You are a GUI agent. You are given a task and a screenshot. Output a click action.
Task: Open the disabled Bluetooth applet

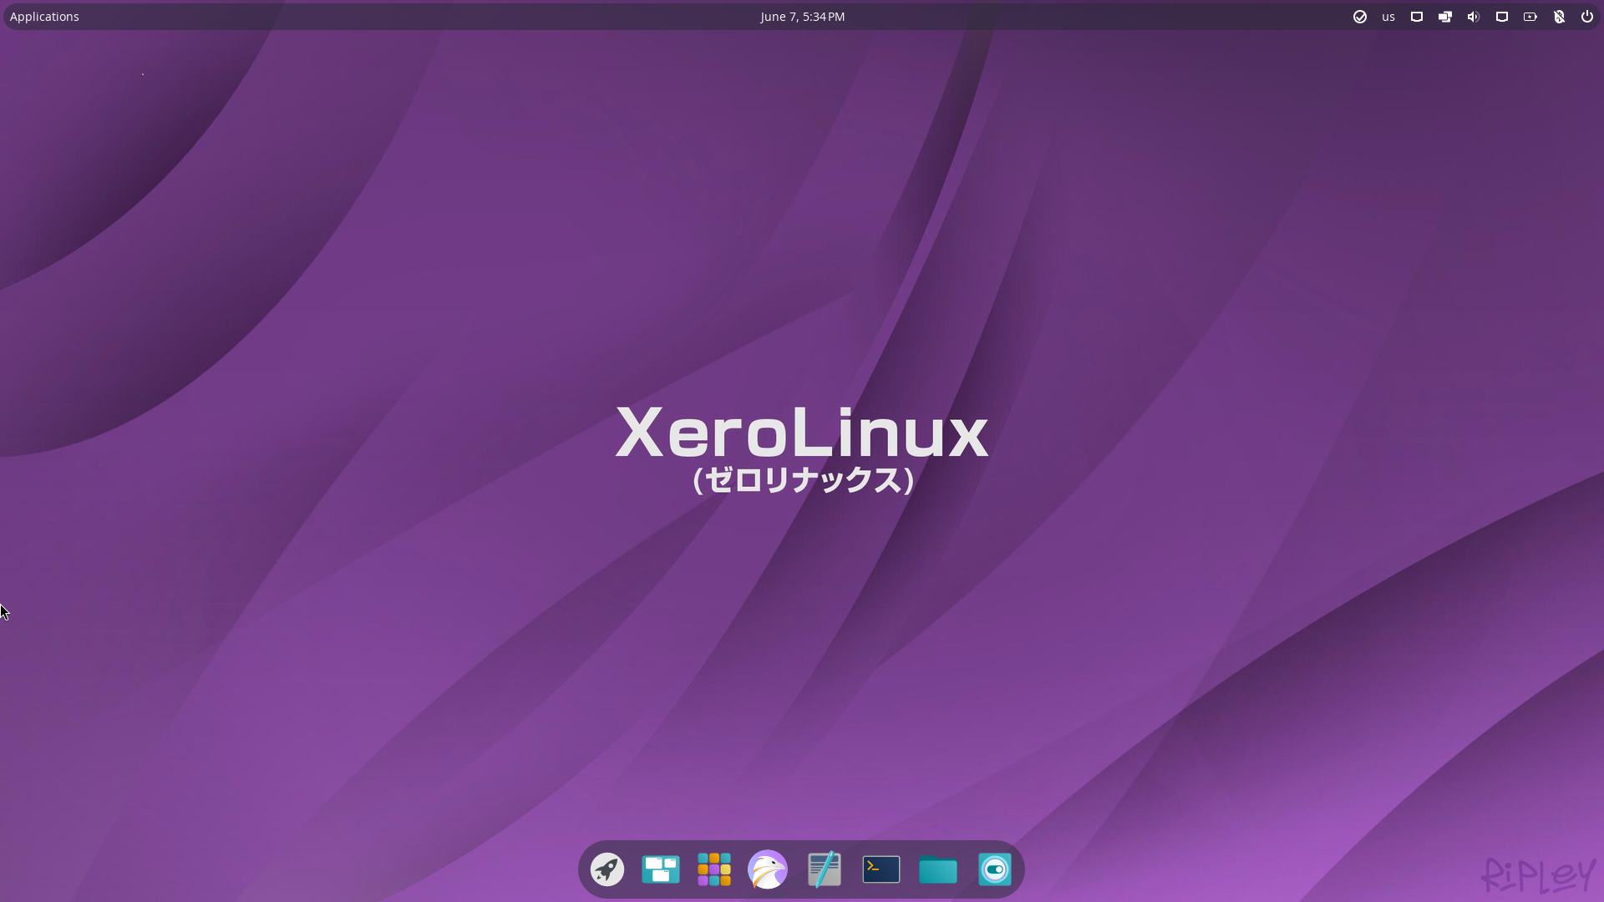coord(1559,17)
